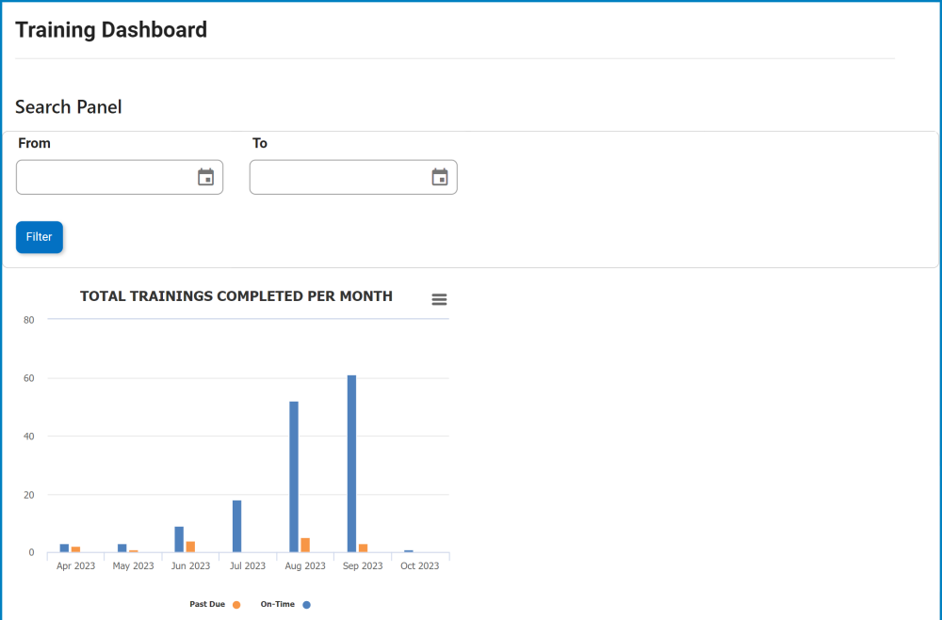Viewport: 942px width, 620px height.
Task: Click the small orange bar above Jun 2023
Action: point(192,546)
